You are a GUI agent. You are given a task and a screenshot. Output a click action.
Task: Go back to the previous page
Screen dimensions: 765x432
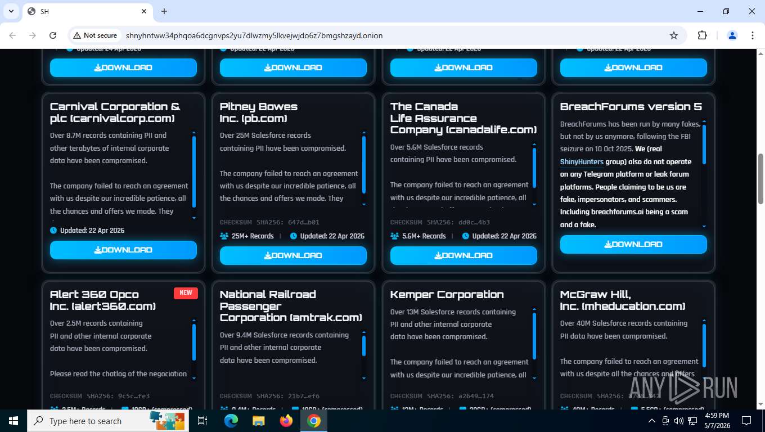coord(12,35)
